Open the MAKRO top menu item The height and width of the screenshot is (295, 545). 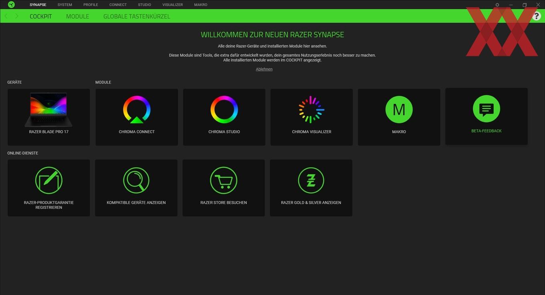[201, 5]
